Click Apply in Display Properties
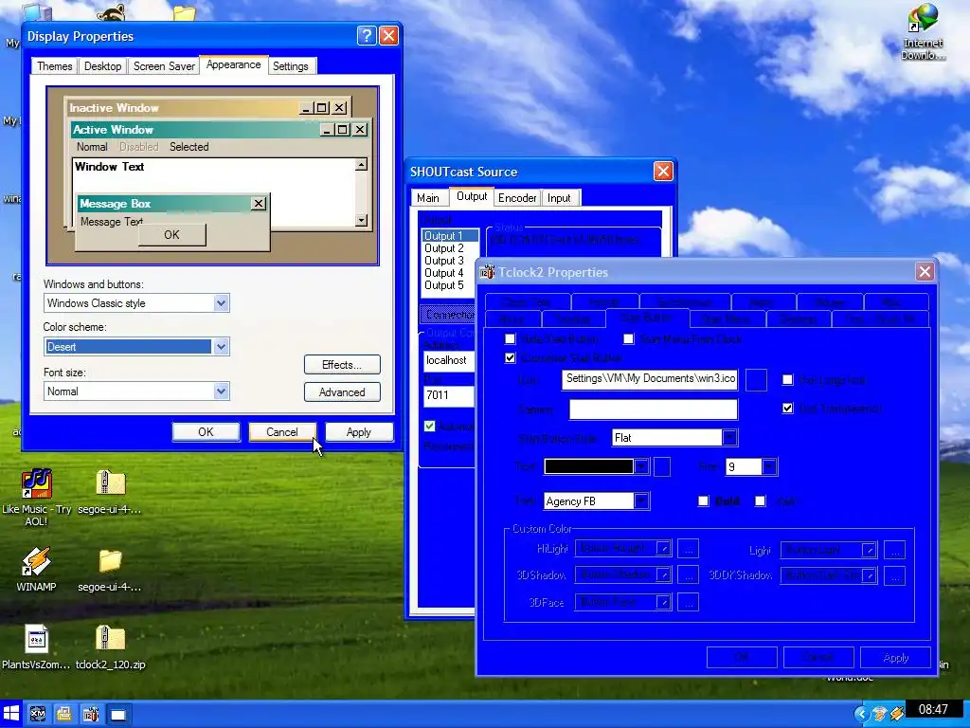 pos(359,432)
